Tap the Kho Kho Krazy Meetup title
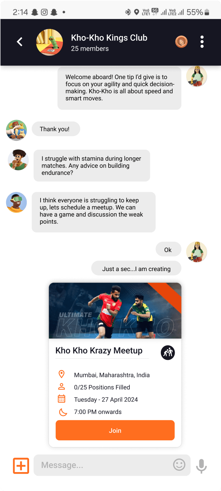 (x=99, y=350)
